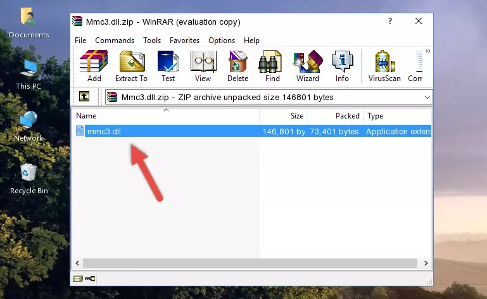The image size is (487, 299).
Task: Show hidden toolbar items via chevron
Action: click(x=427, y=51)
